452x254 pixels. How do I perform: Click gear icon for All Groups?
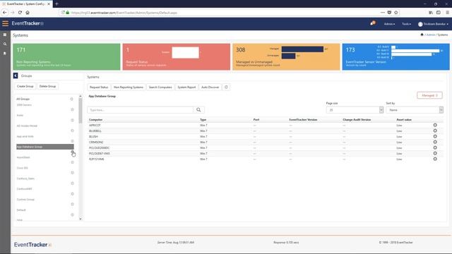pyautogui.click(x=72, y=99)
